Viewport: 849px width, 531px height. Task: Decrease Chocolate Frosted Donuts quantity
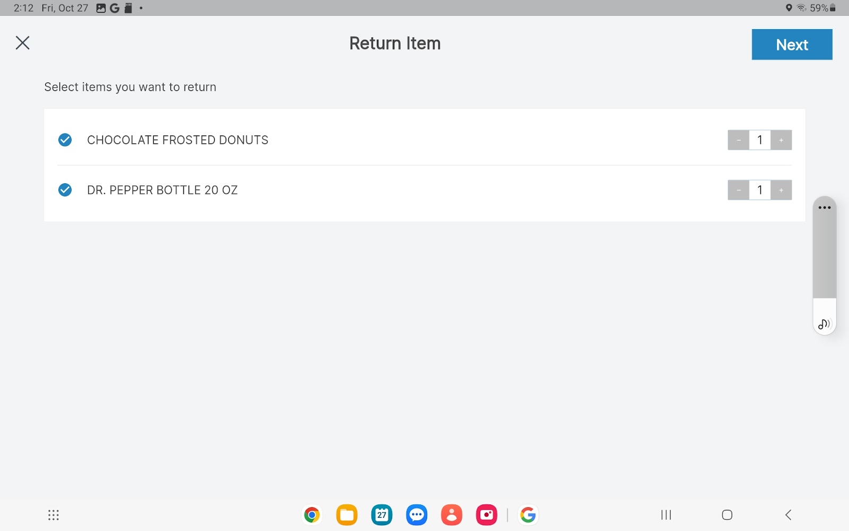click(738, 140)
